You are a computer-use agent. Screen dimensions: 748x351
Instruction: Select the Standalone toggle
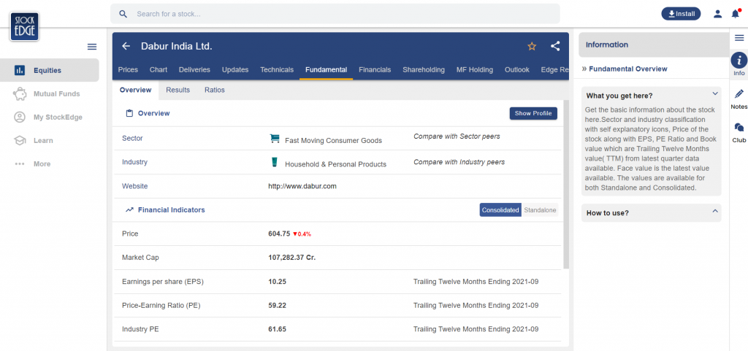[x=540, y=210]
